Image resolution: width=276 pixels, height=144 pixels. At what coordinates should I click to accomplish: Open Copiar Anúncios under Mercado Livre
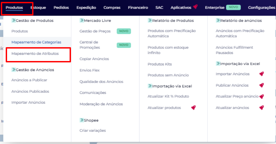click(94, 59)
